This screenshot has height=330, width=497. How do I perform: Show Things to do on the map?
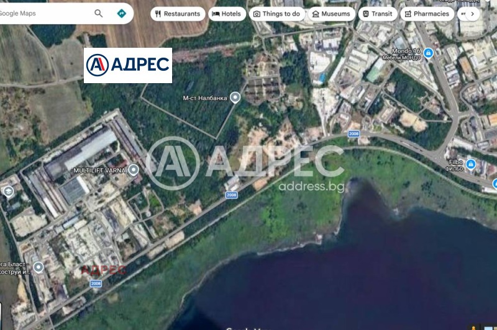[277, 14]
